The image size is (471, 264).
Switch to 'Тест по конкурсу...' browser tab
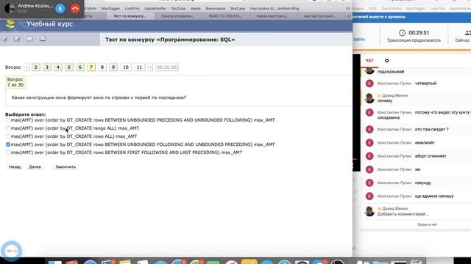click(x=130, y=16)
